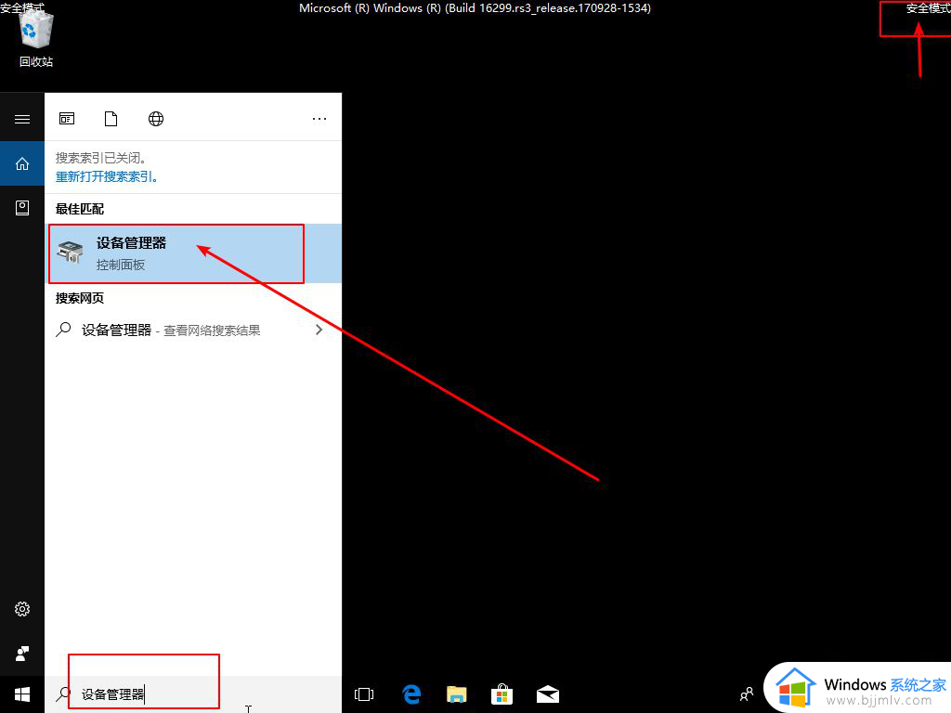Click the magnifier icon beside the web result
The image size is (951, 713).
[63, 330]
